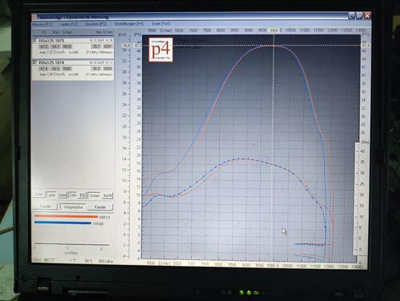The height and width of the screenshot is (301, 400).
Task: Toggle the DIN correction button
Action: [x=72, y=195]
